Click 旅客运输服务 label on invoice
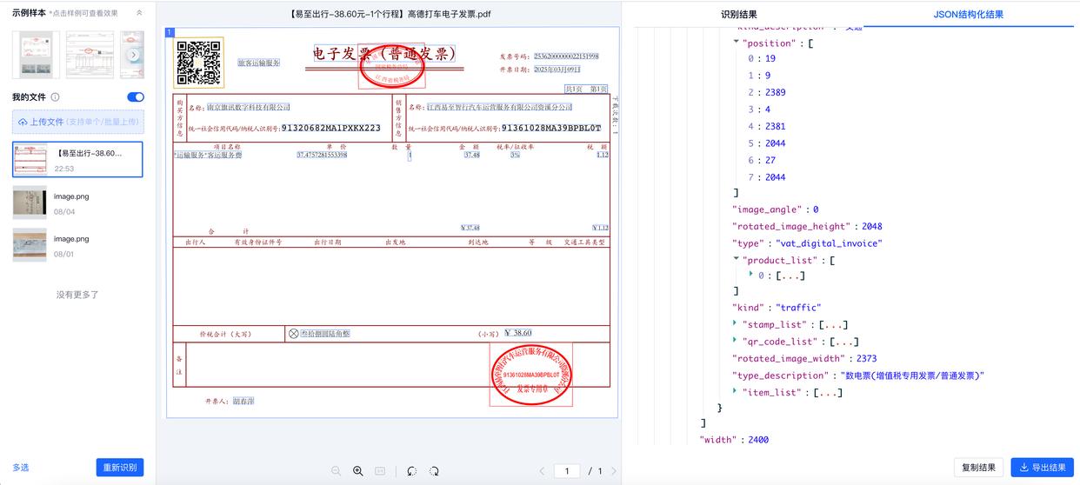 coord(259,63)
